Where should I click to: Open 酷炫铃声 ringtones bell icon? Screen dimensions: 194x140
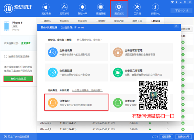click(x=82, y=7)
